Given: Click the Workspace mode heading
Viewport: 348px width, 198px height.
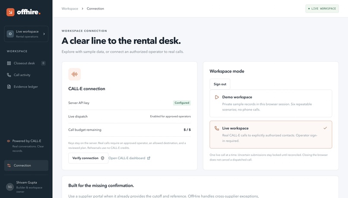Looking at the screenshot, I should pos(227,71).
